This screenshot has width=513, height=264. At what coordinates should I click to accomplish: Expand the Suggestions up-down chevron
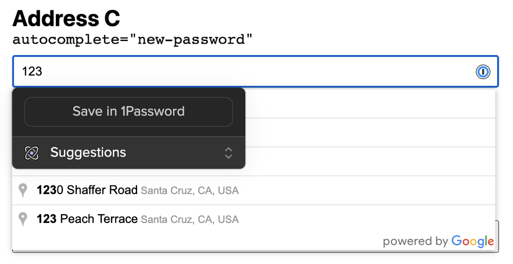[229, 153]
